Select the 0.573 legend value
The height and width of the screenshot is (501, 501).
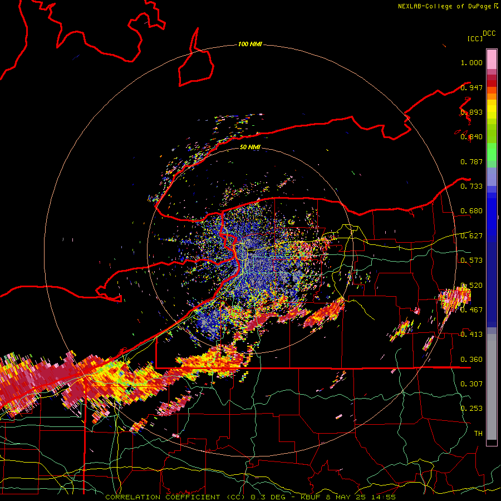(471, 260)
